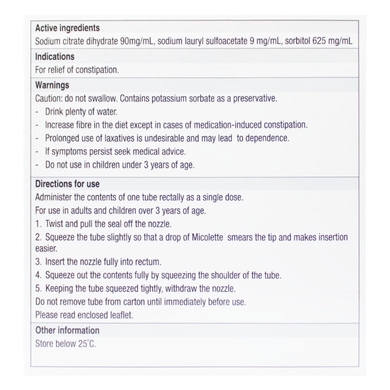Click 'For use in adults and children' line

coord(120,211)
